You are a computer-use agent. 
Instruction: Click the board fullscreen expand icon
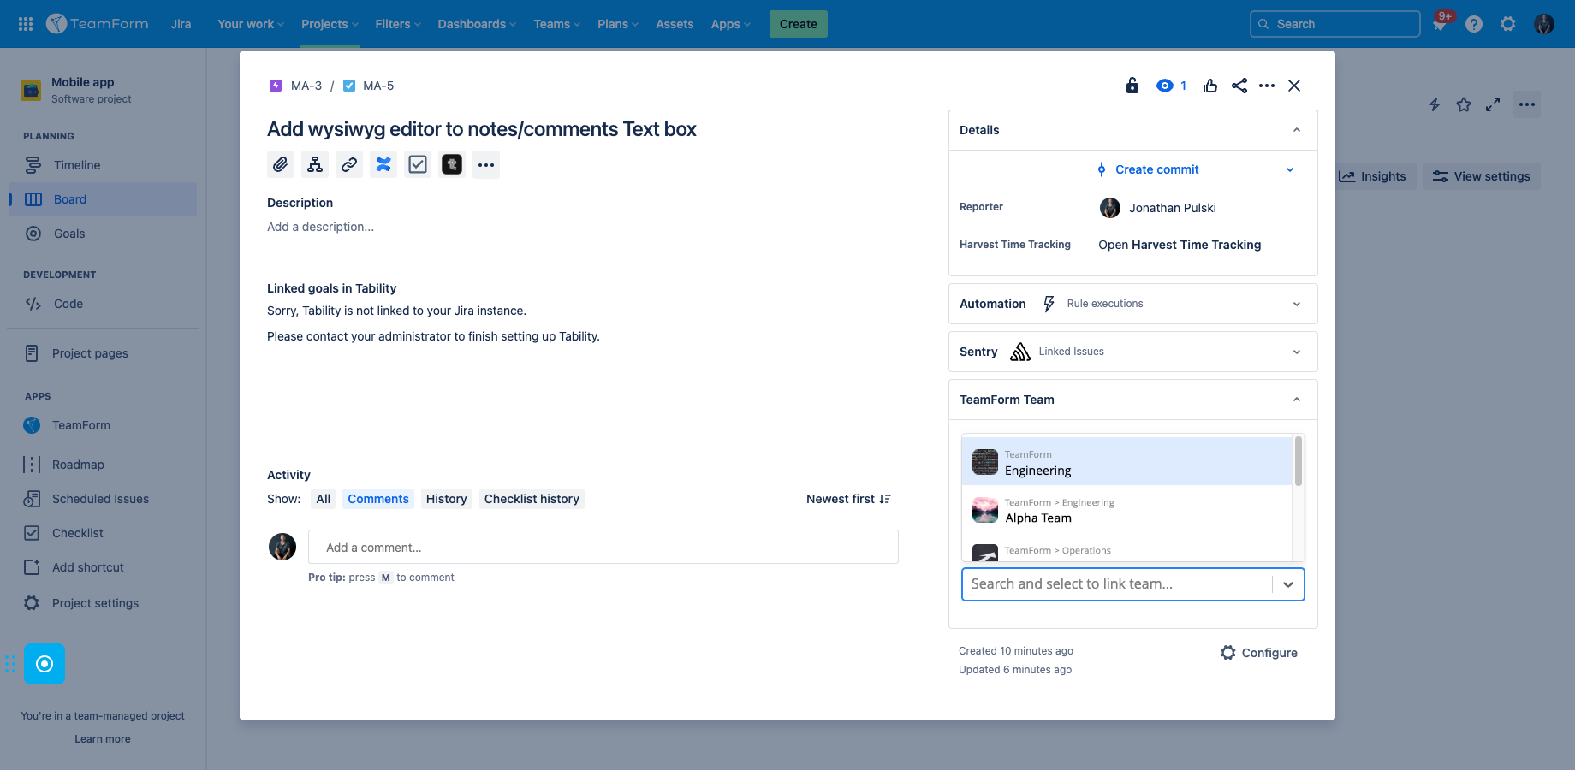(x=1493, y=104)
